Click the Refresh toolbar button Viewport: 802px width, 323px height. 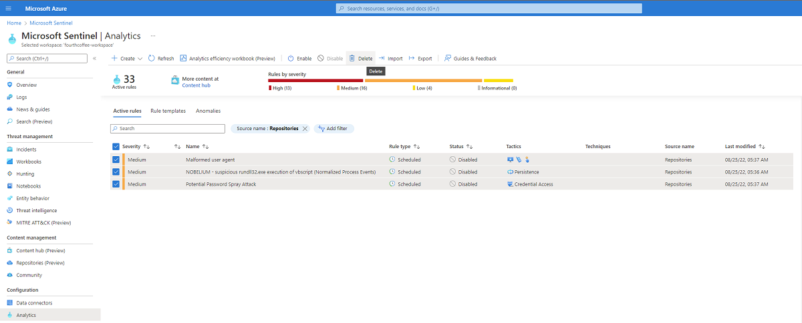pyautogui.click(x=161, y=59)
